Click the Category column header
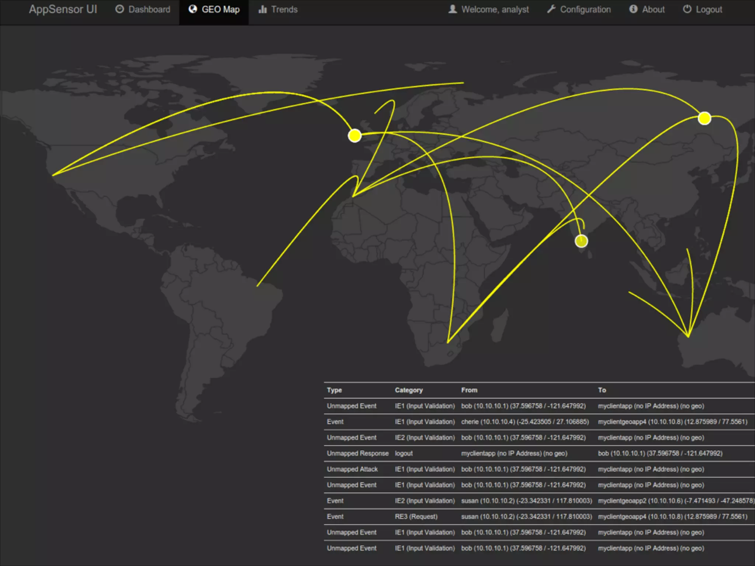755x566 pixels. [x=408, y=390]
